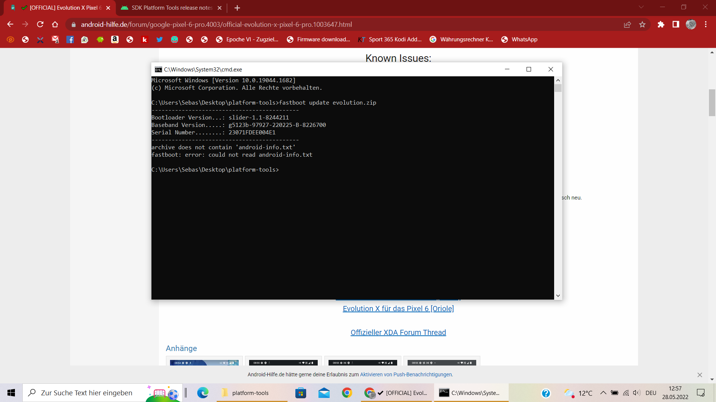Open the Sport 365 Kodi Add bookmark
716x402 pixels.
(390, 39)
